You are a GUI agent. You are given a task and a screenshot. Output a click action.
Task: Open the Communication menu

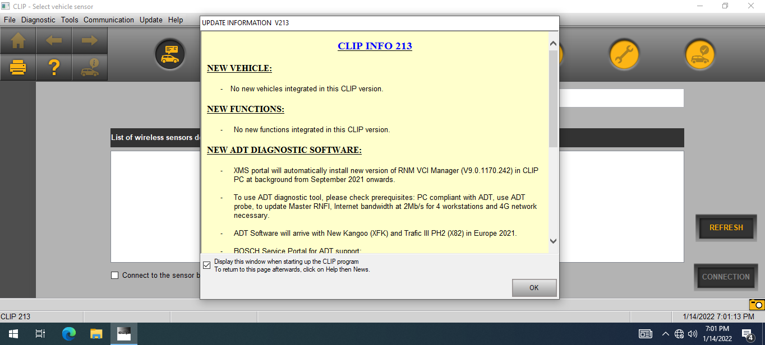tap(109, 20)
